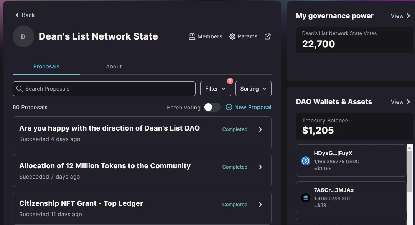The height and width of the screenshot is (225, 415).
Task: Click View next to DAO Wallets & Assets
Action: [x=400, y=102]
